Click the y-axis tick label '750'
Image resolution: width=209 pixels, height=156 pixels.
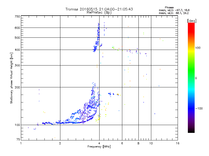tap(17, 16)
